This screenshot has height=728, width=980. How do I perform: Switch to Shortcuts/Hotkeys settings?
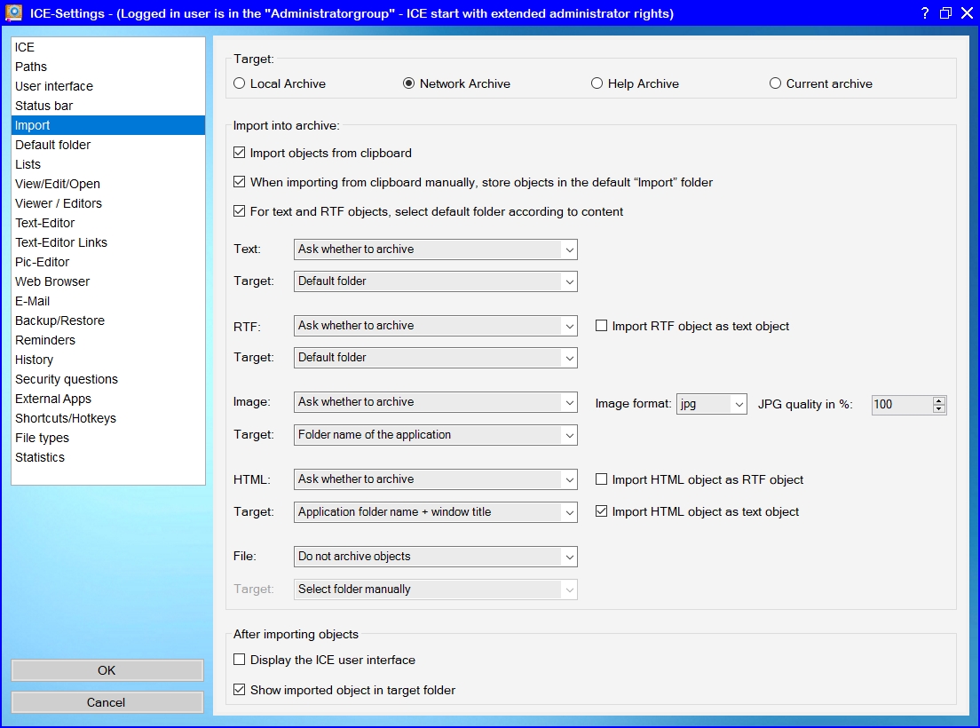click(66, 418)
